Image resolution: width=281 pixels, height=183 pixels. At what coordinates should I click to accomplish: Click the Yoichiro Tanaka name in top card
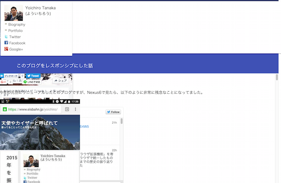(40, 8)
